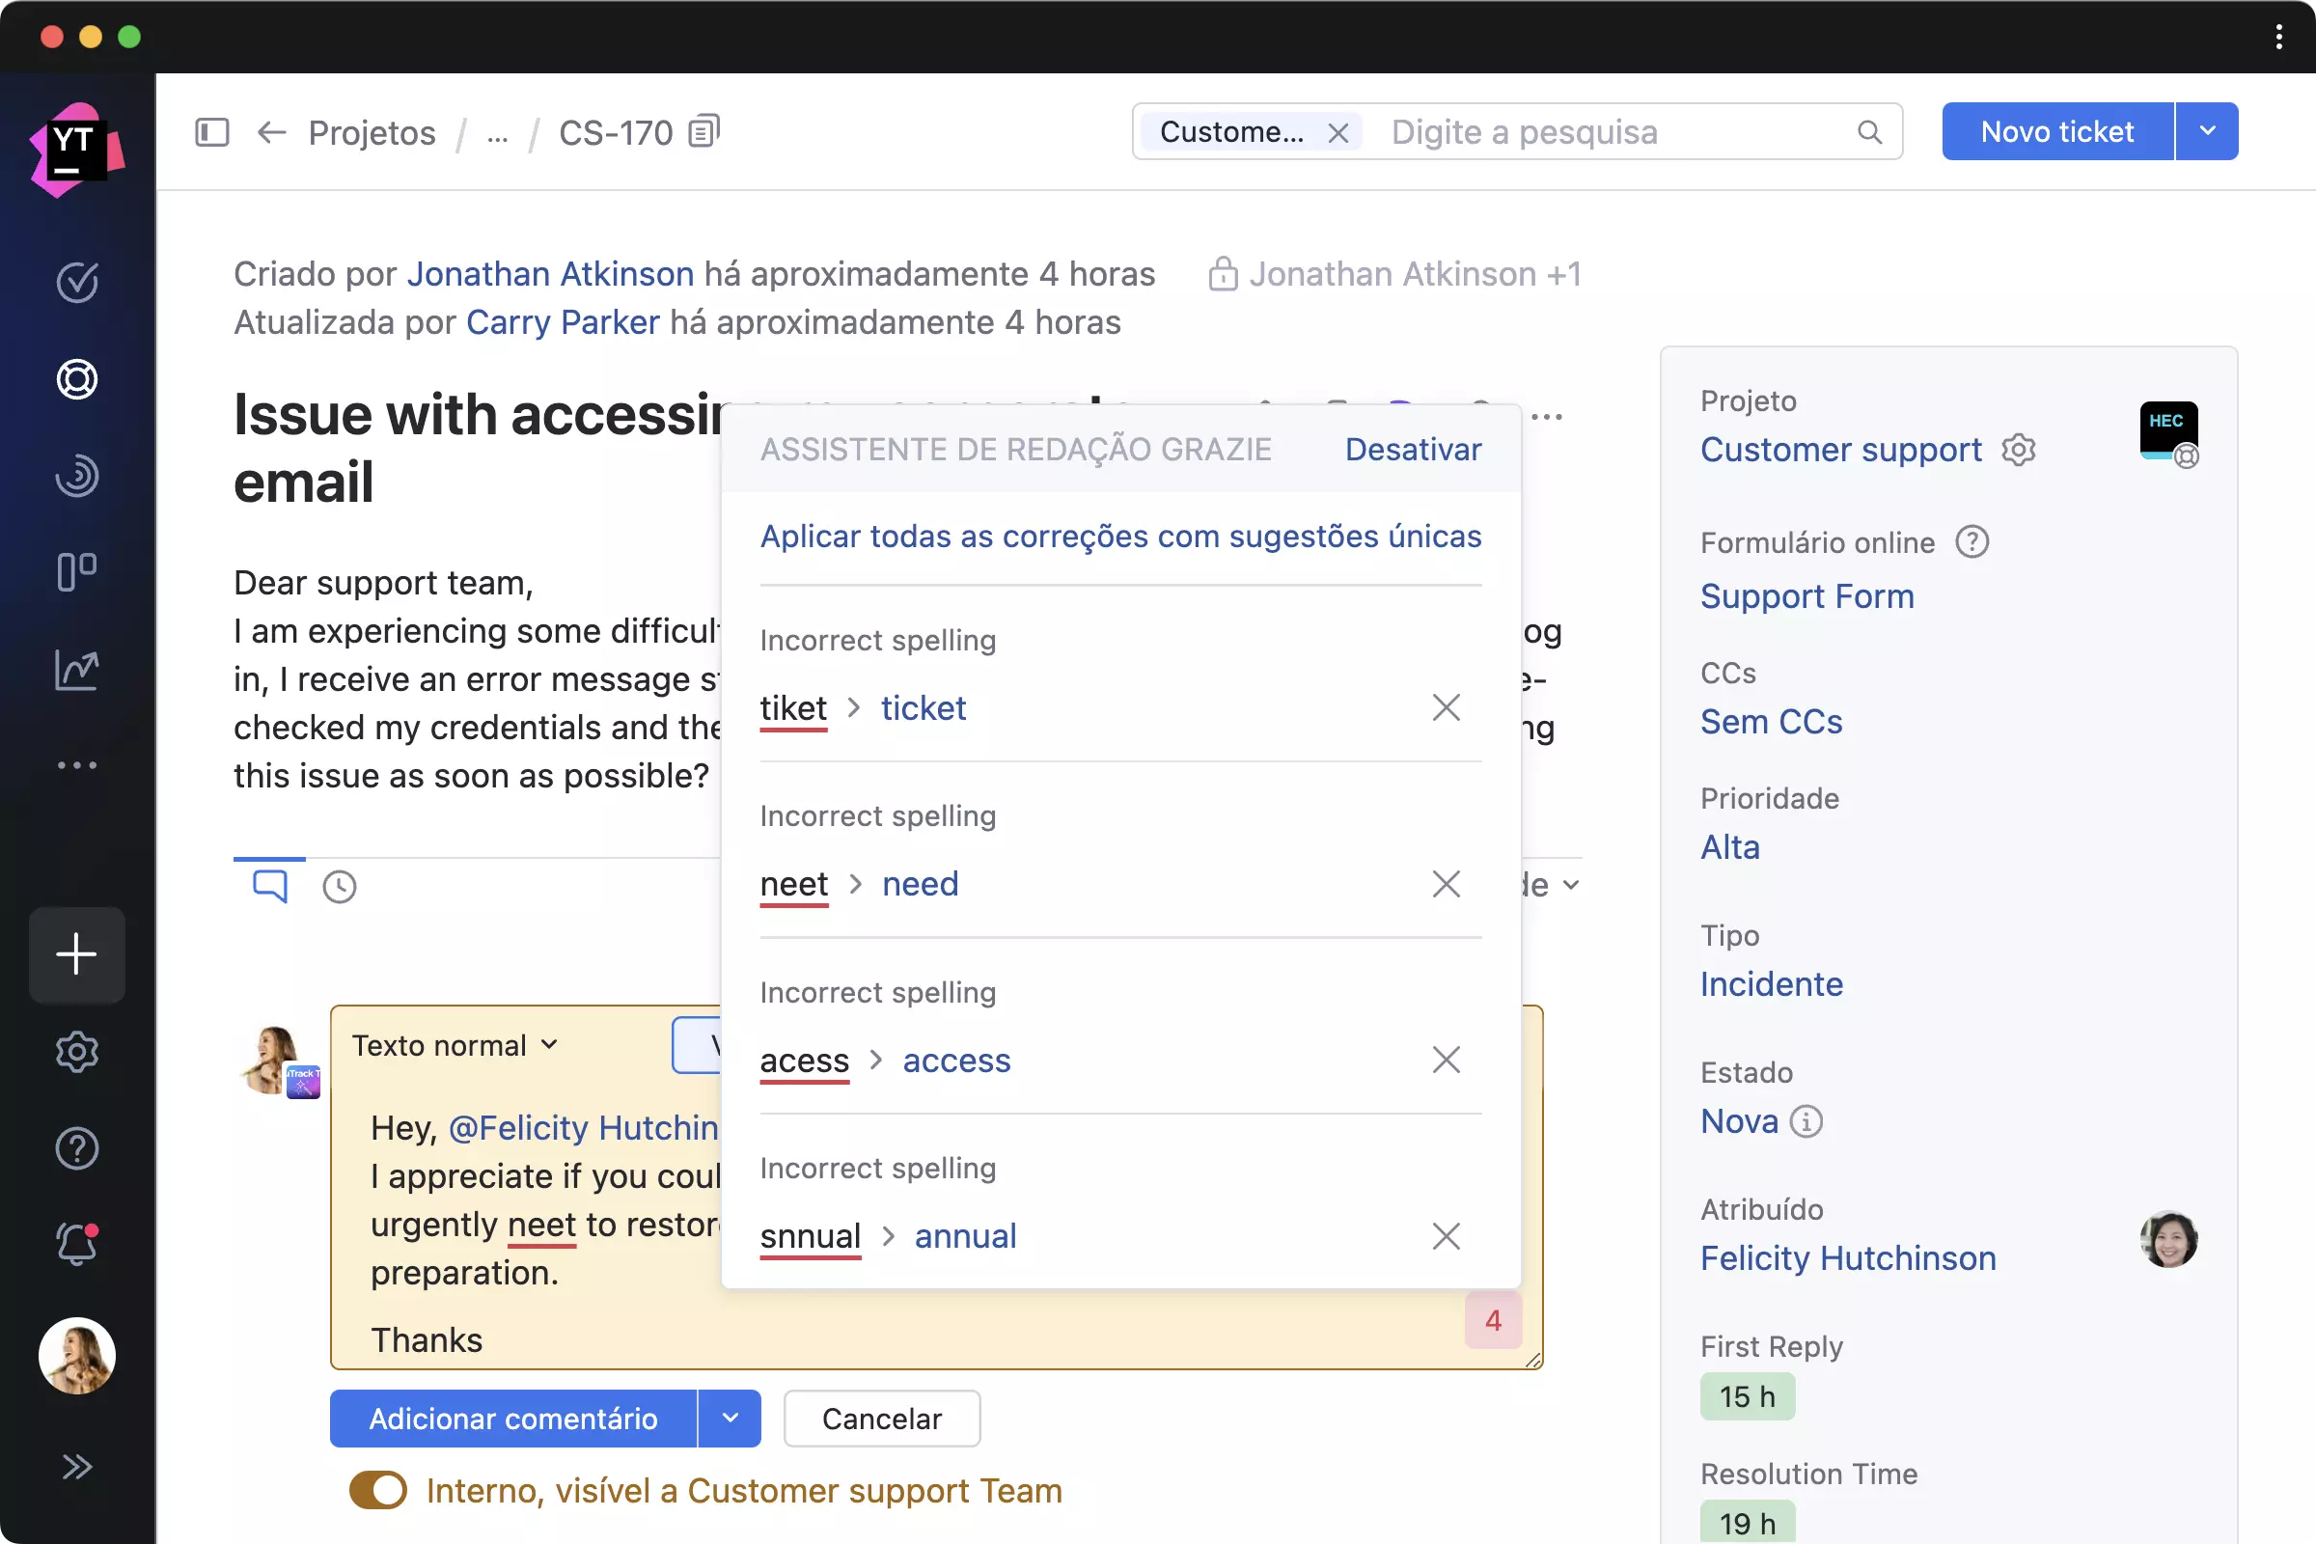Collapse the sidebar panel toggle icon
This screenshot has width=2316, height=1544.
pos(211,132)
